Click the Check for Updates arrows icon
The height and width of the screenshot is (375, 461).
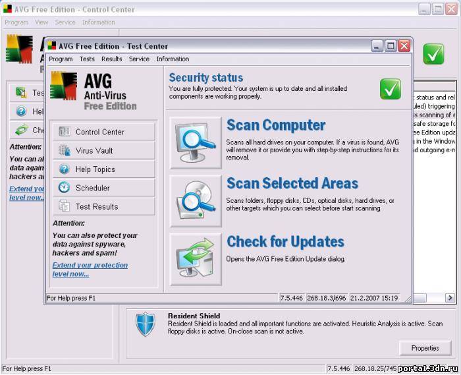pyautogui.click(x=196, y=259)
